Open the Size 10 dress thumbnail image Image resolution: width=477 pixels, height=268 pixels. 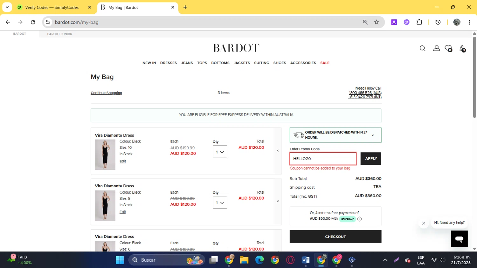tap(105, 155)
